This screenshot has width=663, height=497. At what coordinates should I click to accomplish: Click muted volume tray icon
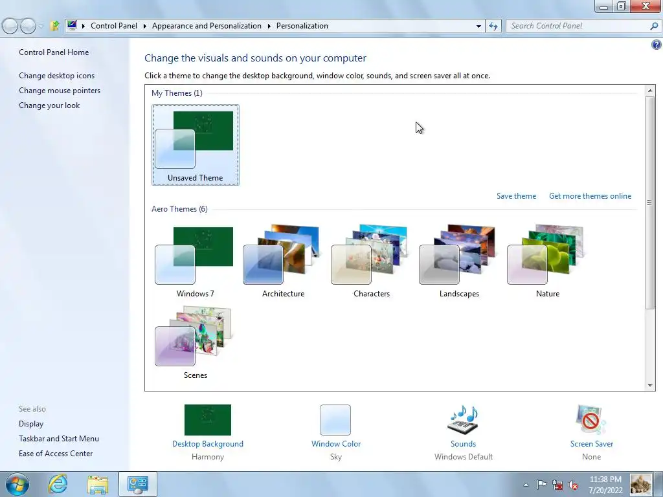point(573,485)
